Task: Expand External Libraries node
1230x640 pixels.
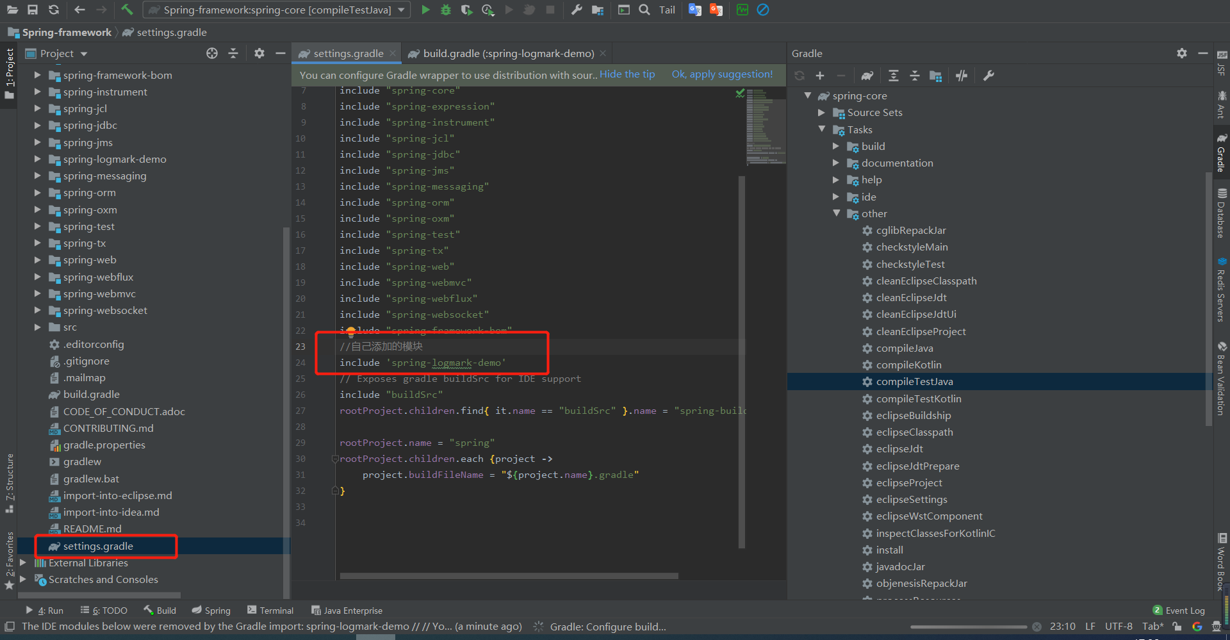Action: pyautogui.click(x=23, y=562)
